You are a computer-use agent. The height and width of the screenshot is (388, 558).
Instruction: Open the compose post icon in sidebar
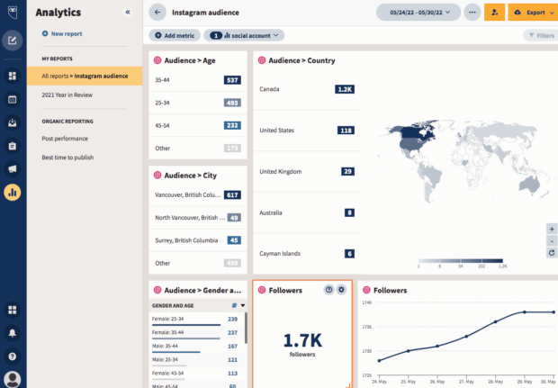click(13, 41)
